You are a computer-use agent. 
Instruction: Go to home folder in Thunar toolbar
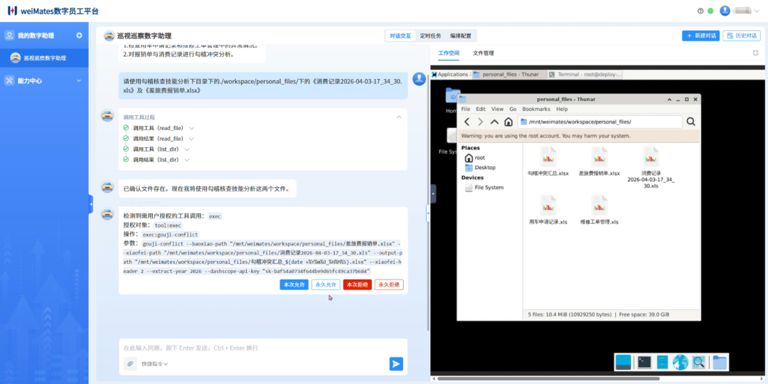(508, 122)
